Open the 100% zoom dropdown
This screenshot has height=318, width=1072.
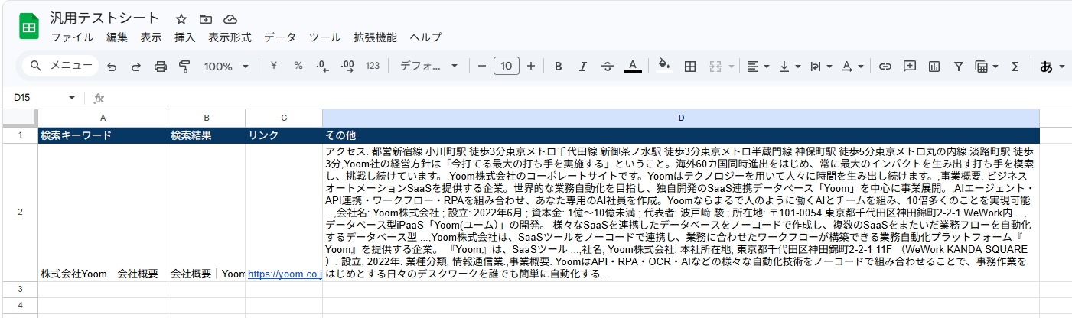click(226, 67)
